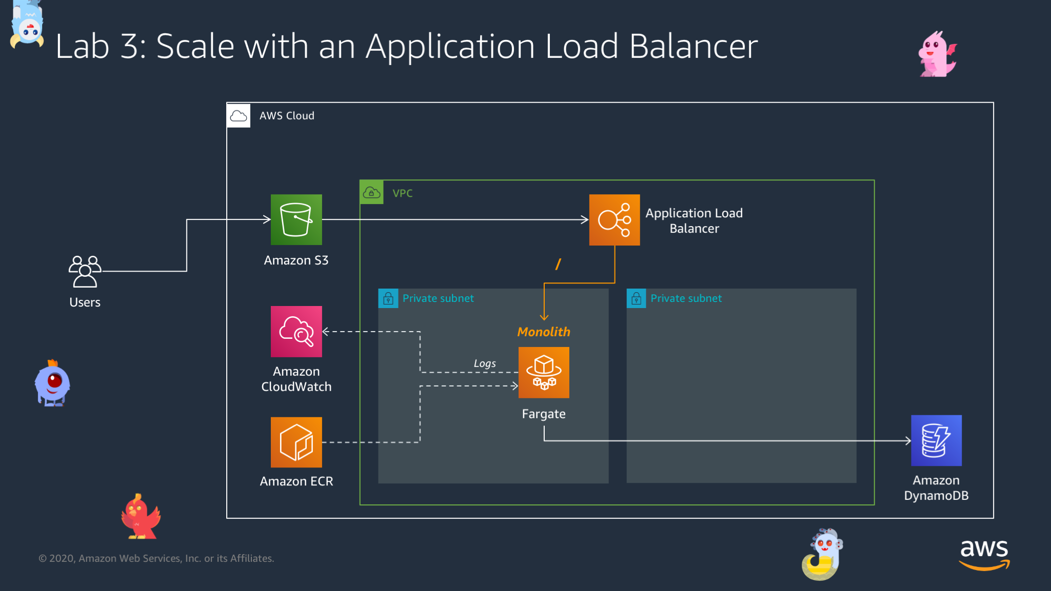Click the AWS Cloud icon
Screen dimensions: 1051x591
coord(239,115)
